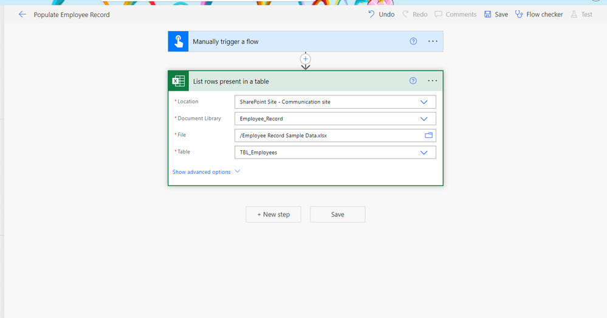Expand the Table dropdown
Screen dimensions: 607x318
(424, 153)
